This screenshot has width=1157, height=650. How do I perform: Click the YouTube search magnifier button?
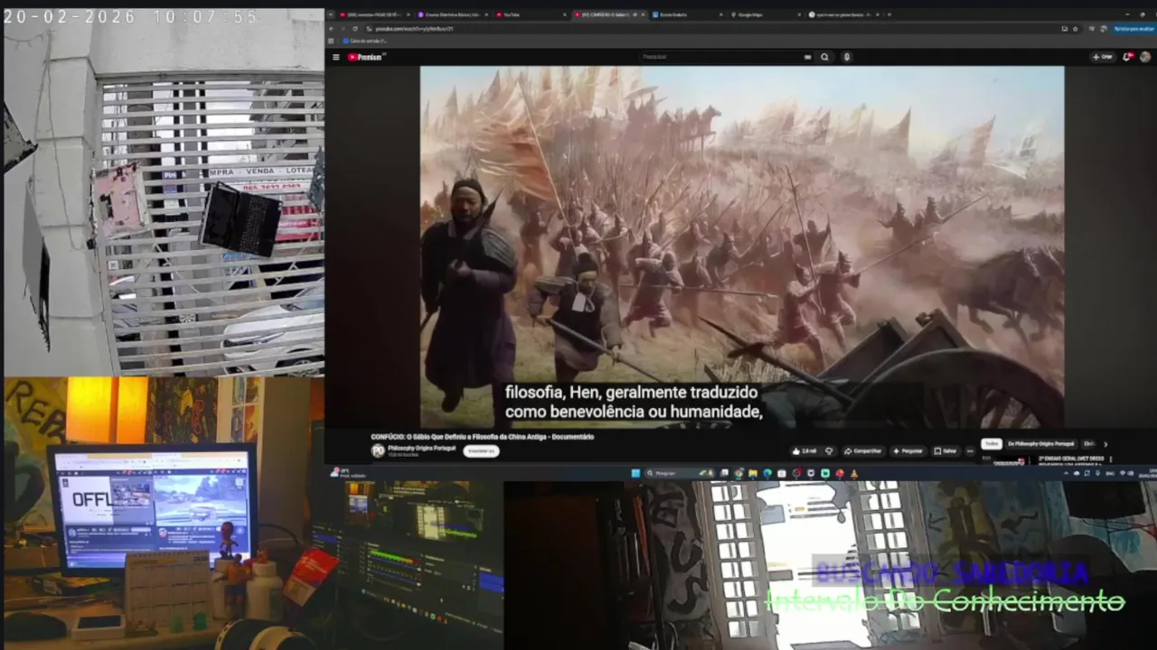pos(824,57)
